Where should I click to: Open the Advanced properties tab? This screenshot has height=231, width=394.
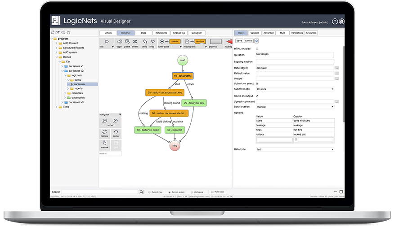pos(269,33)
